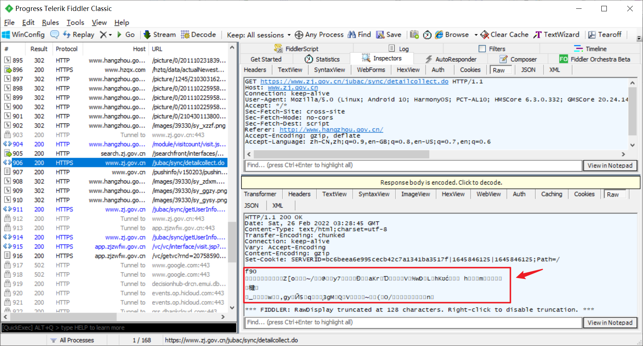
Task: Sort sessions by Host column header
Action: pyautogui.click(x=116, y=49)
